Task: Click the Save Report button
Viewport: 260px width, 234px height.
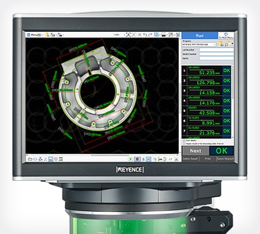Action: point(225,159)
